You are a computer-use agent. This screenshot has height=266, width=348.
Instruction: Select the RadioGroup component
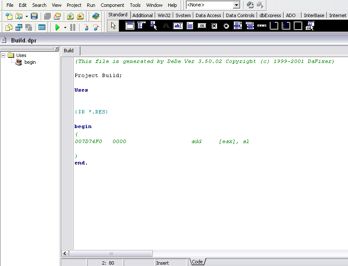point(286,26)
